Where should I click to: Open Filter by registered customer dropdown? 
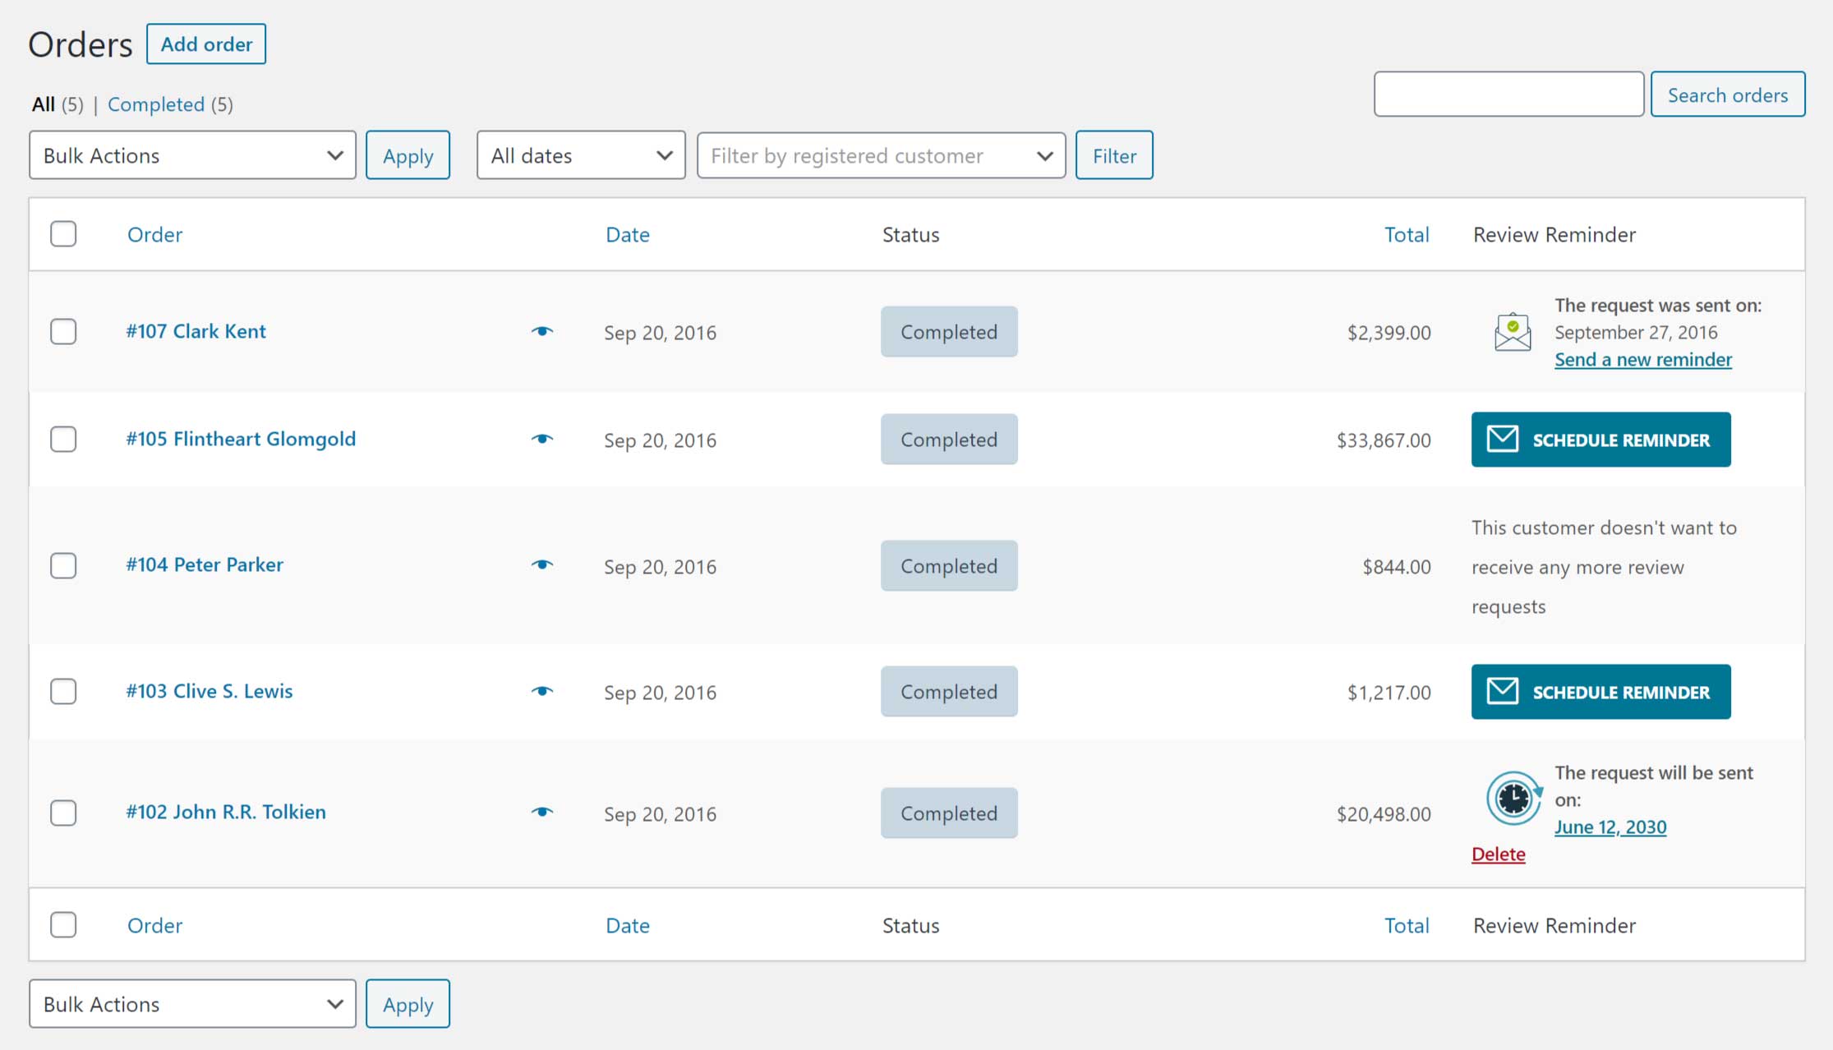(x=881, y=155)
